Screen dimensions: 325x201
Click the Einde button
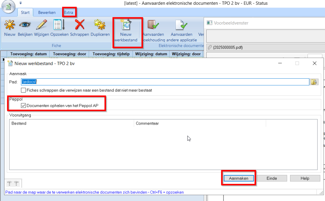tap(272, 178)
